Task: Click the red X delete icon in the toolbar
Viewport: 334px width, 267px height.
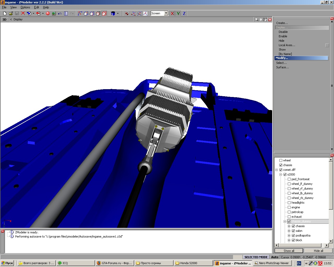Action: [23, 13]
